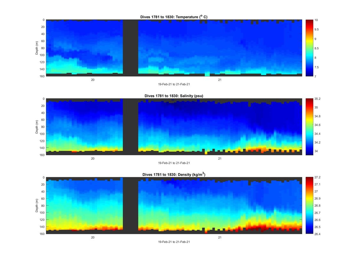Select the Density colorbar
The image size is (354, 263).
click(309, 206)
